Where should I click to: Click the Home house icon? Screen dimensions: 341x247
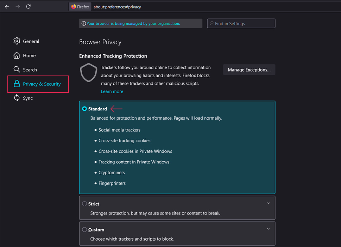(17, 55)
